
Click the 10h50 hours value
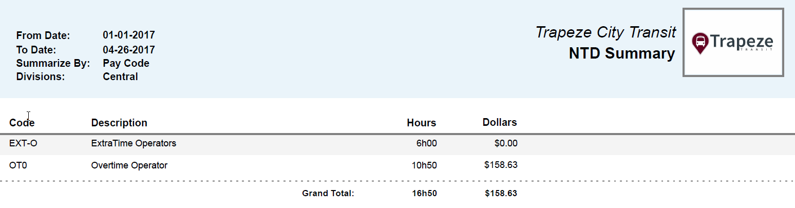coord(424,165)
